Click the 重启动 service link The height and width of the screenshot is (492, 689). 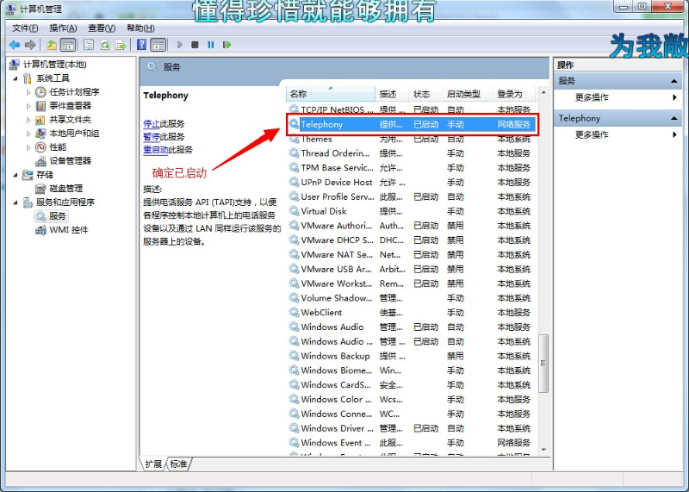pos(155,150)
